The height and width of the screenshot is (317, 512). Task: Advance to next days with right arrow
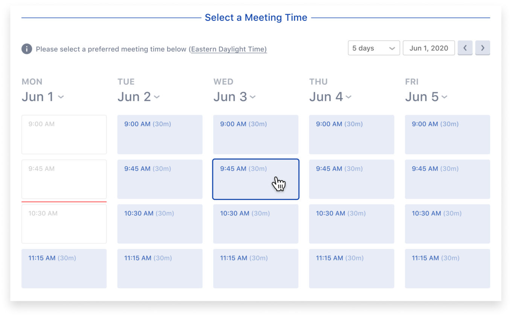coord(483,48)
